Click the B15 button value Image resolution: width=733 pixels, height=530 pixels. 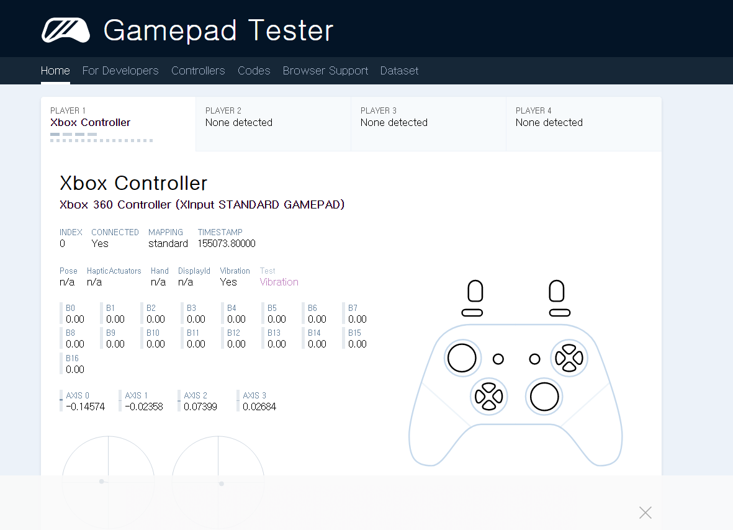(357, 344)
